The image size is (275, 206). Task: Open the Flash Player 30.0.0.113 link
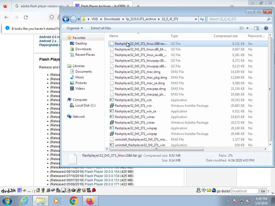tap(102, 180)
